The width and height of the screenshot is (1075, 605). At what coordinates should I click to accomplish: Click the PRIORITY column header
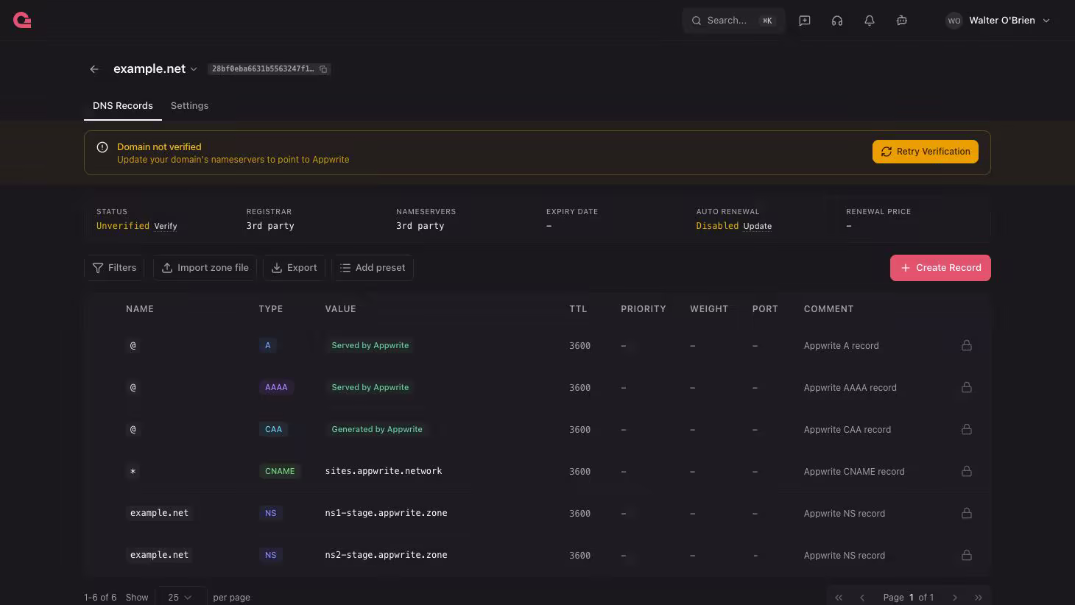tap(643, 309)
